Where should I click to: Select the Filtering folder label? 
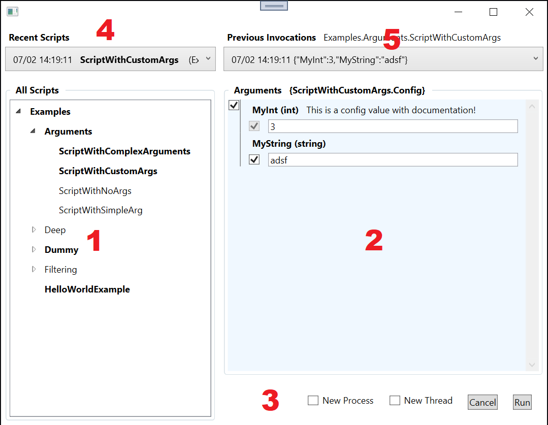pyautogui.click(x=60, y=270)
